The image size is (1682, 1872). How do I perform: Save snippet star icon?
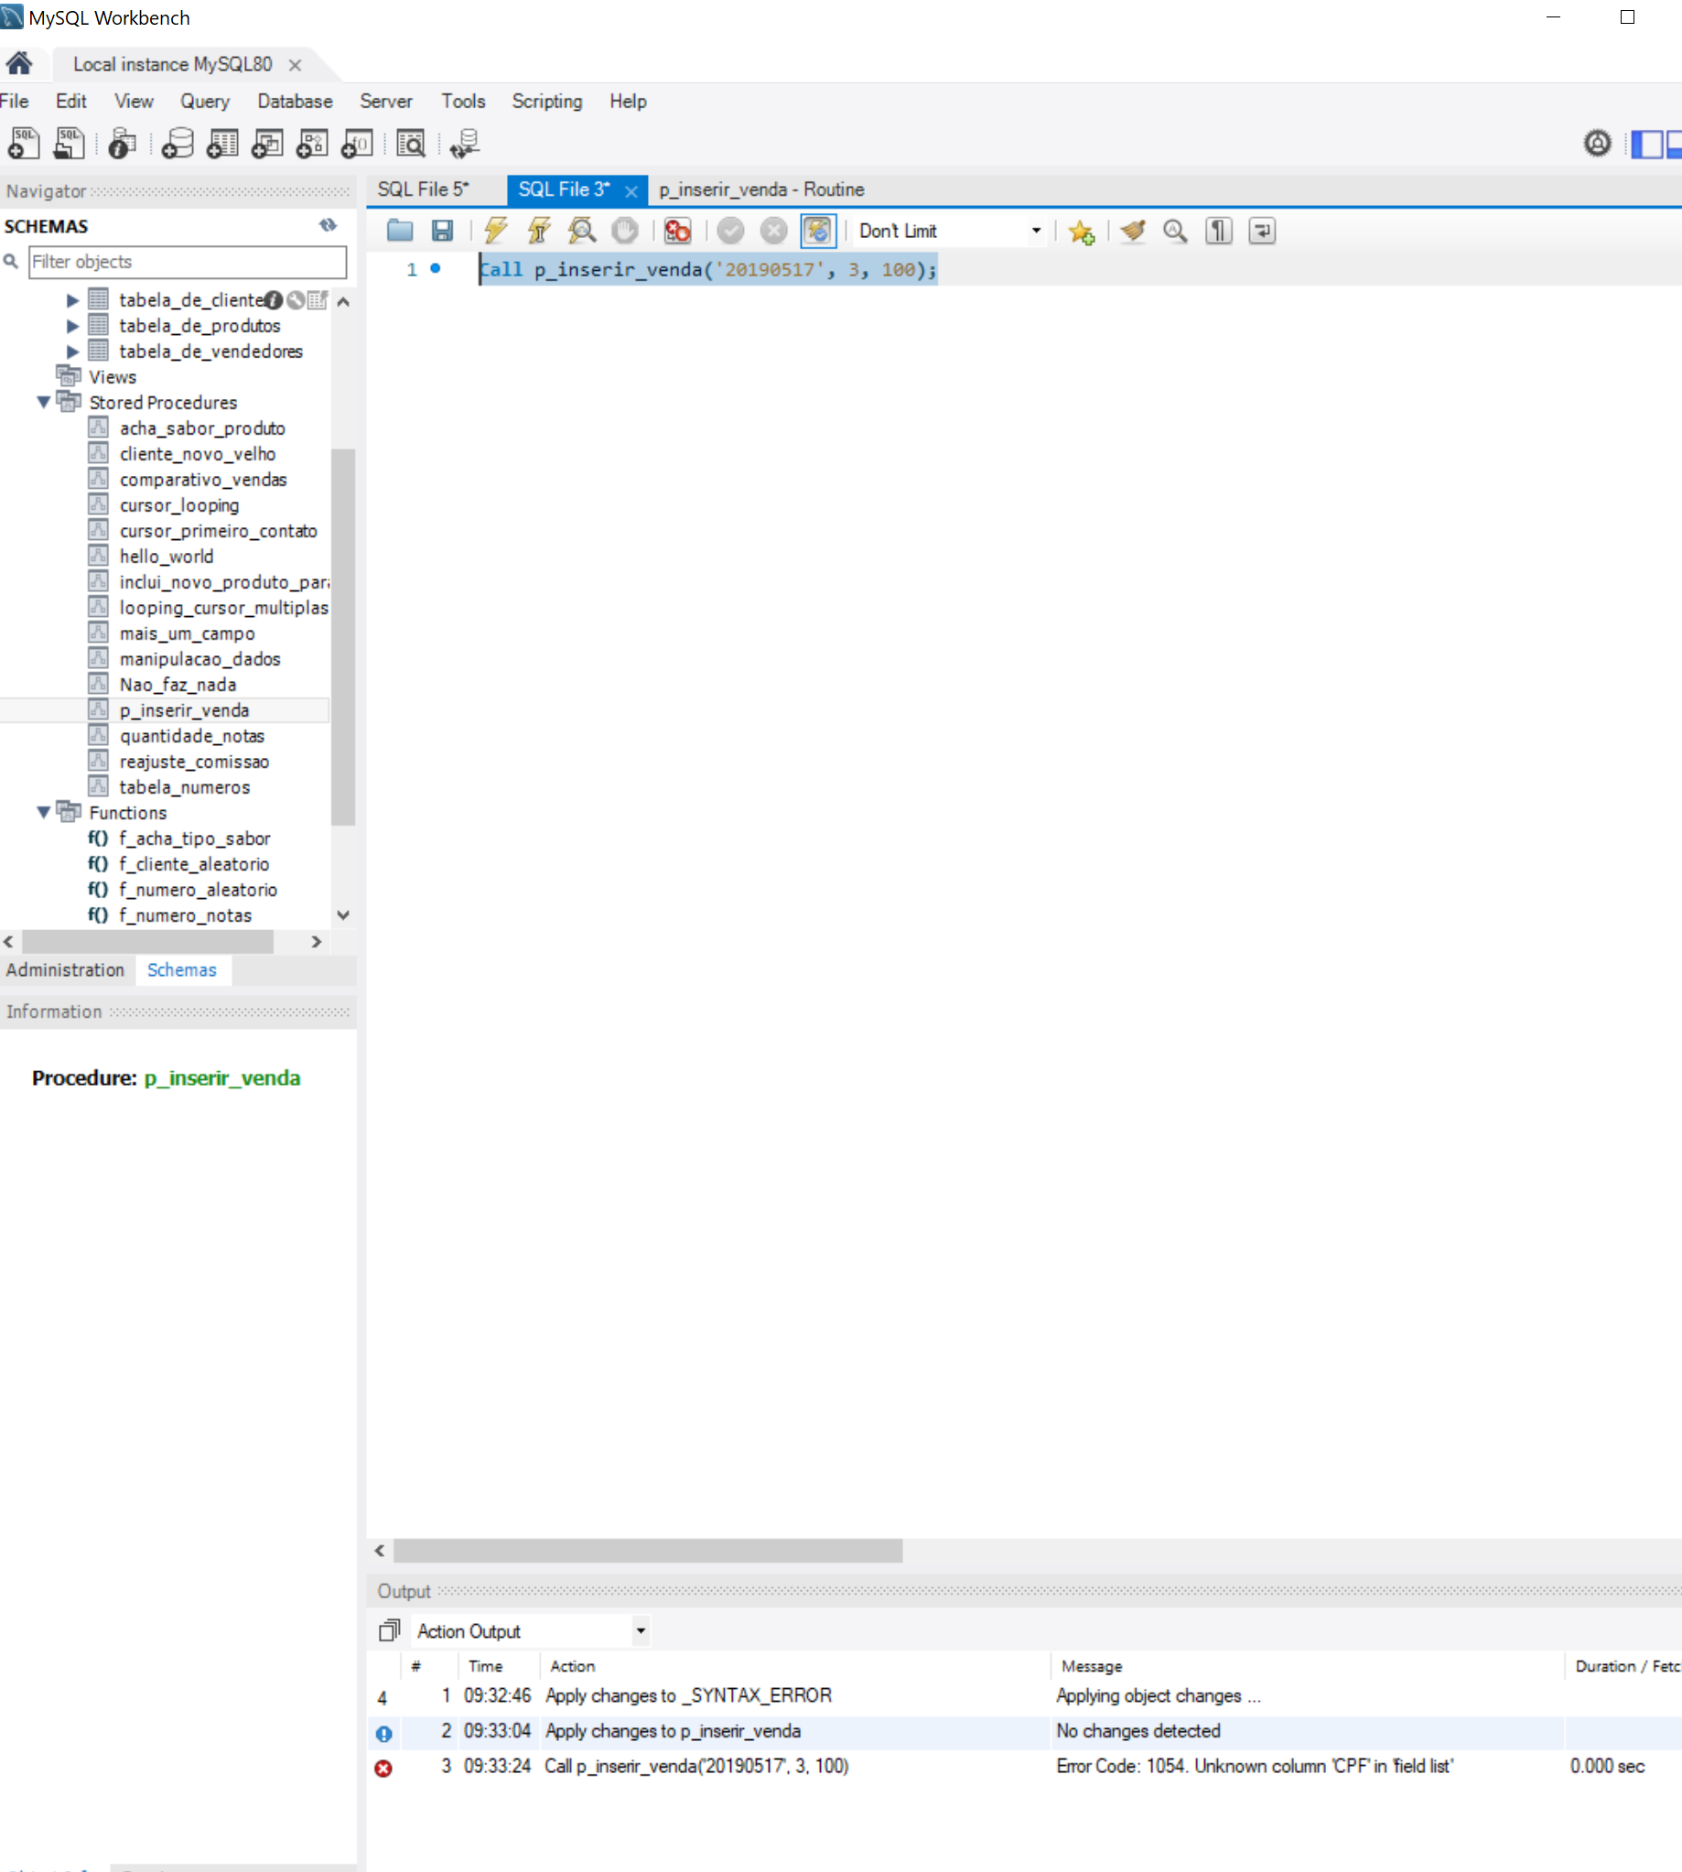pos(1081,231)
